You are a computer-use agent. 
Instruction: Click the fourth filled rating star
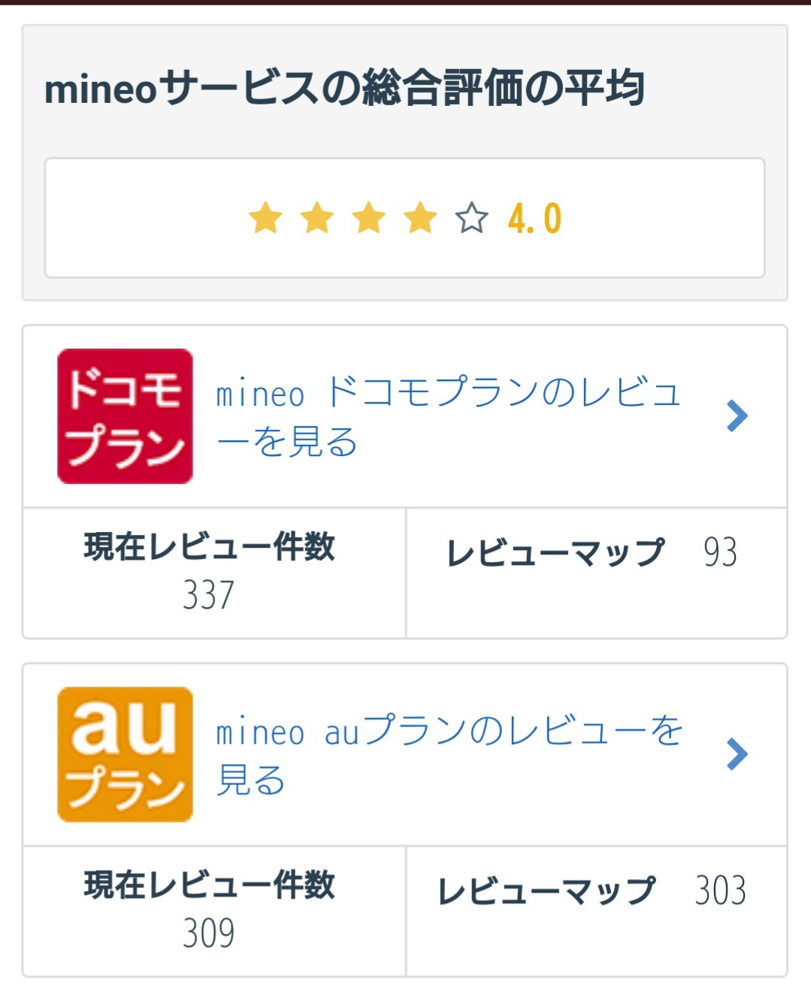pos(420,218)
